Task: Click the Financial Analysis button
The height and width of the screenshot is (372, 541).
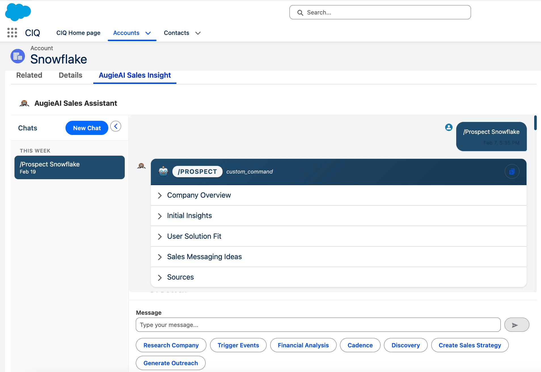Action: click(x=303, y=345)
